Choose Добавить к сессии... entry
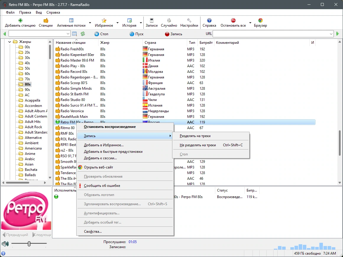343x257 pixels. (125, 158)
